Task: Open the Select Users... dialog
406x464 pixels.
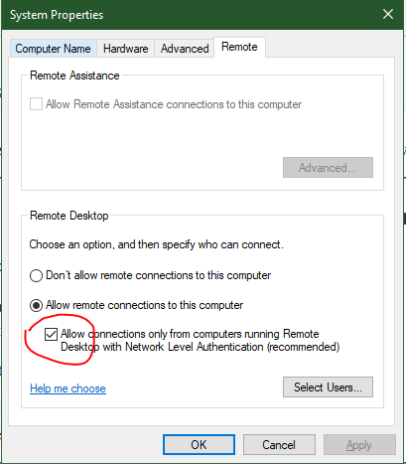Action: pos(328,387)
